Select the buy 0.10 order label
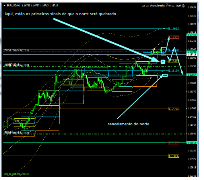Image resolution: width=204 pixels, height=180 pixels. (x=17, y=49)
